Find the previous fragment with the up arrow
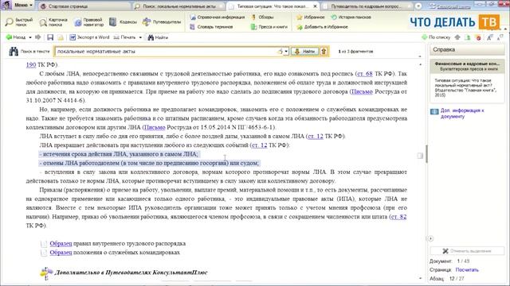Image resolution: width=510 pixels, height=286 pixels. 324,51
